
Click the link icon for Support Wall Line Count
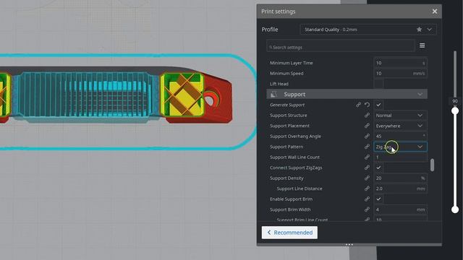tap(367, 157)
